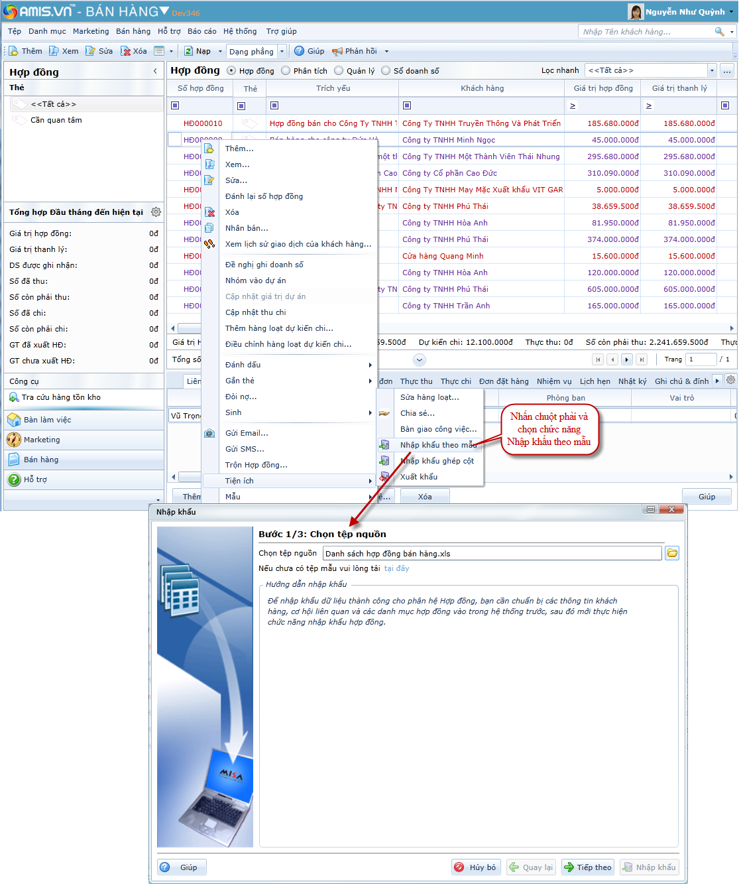Open the Báo cáo menu
Image resolution: width=739 pixels, height=884 pixels.
(201, 31)
